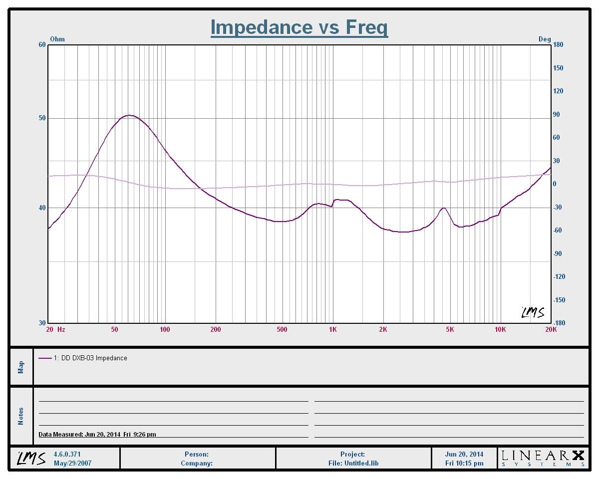This screenshot has height=479, width=599.
Task: Click the Impedance vs Freq title
Action: point(299,27)
